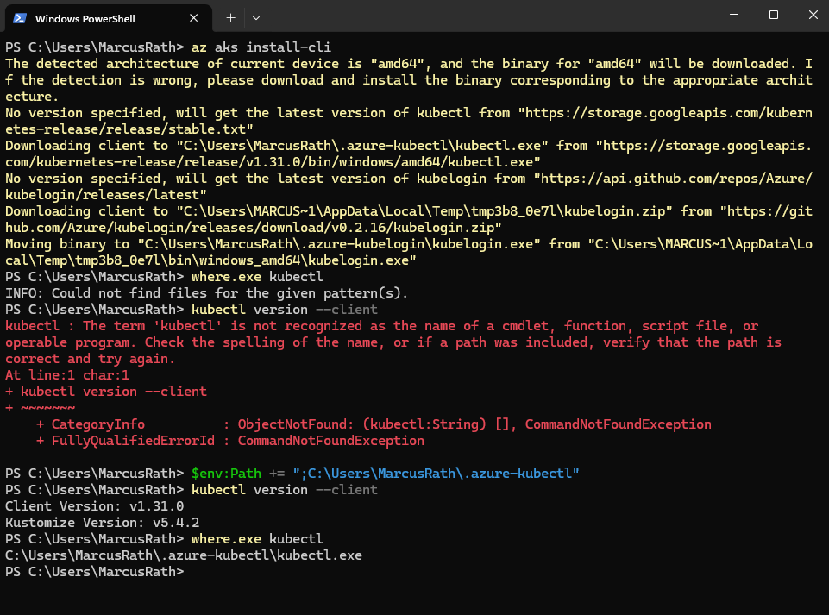Open a new tab with the plus button

pos(230,17)
